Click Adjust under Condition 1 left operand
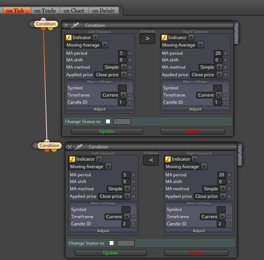 click(x=100, y=109)
